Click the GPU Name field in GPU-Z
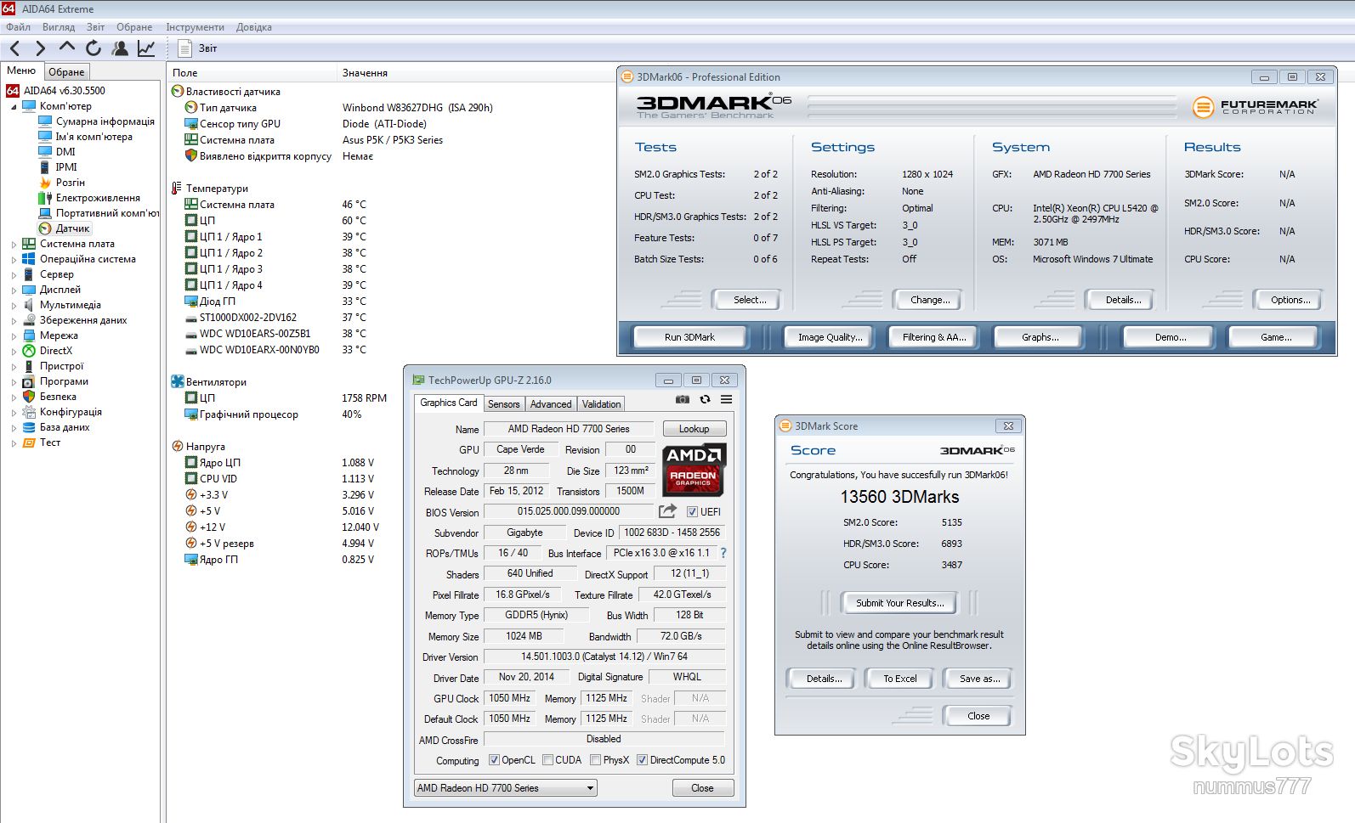 pyautogui.click(x=569, y=429)
